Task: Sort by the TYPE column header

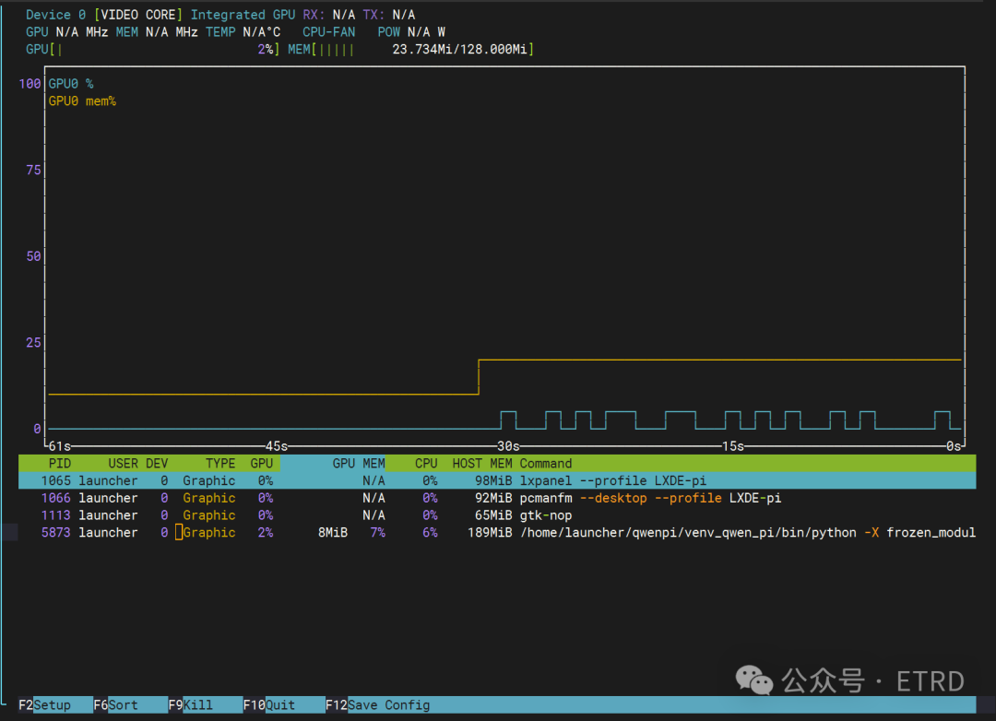Action: pyautogui.click(x=220, y=463)
